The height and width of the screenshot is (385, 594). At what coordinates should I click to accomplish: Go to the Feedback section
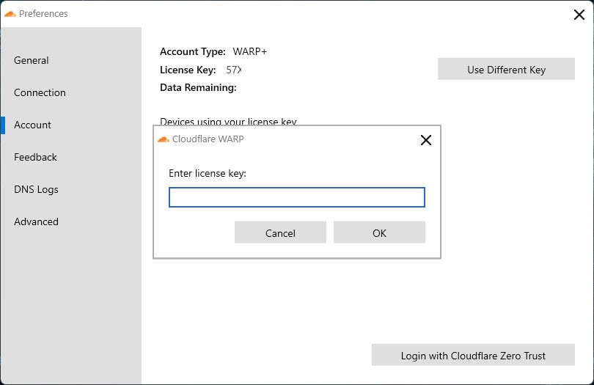click(x=35, y=157)
